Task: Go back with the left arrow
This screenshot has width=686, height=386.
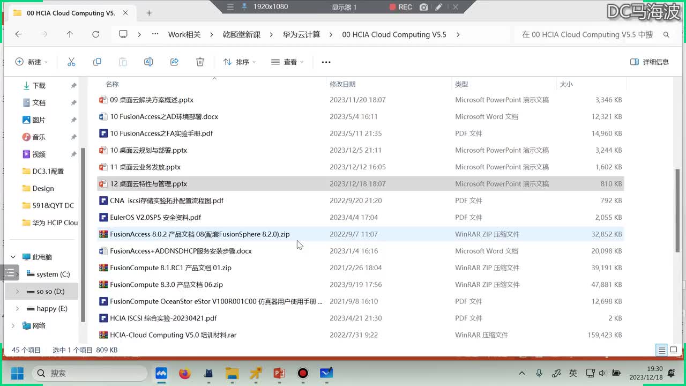Action: coord(18,34)
